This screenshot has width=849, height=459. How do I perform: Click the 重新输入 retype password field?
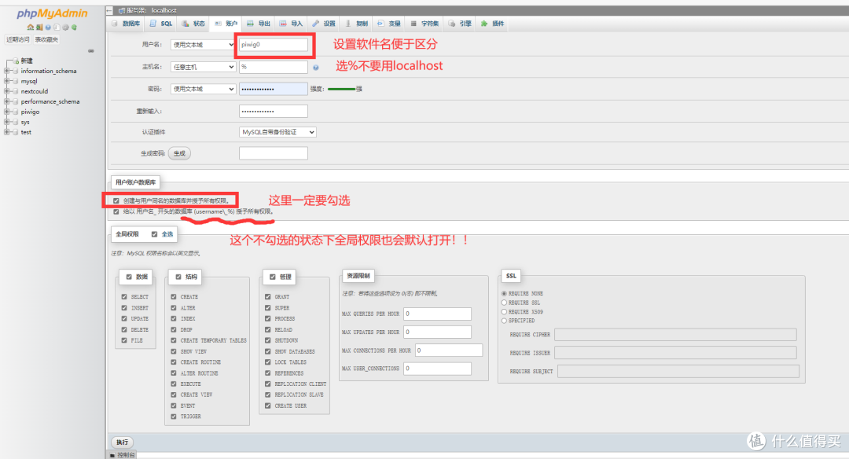(274, 111)
